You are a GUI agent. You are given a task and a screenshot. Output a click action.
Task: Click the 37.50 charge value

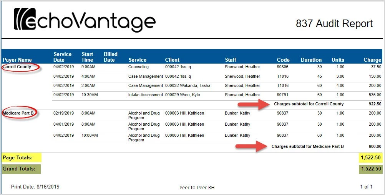click(x=376, y=67)
